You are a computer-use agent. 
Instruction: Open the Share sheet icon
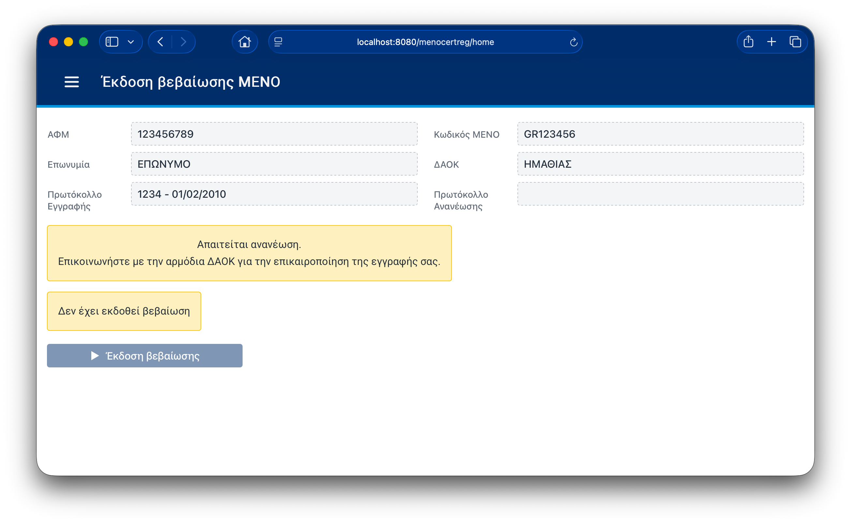point(748,41)
